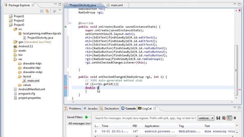Select local.penning.matthew.tipcalc package

42,33
